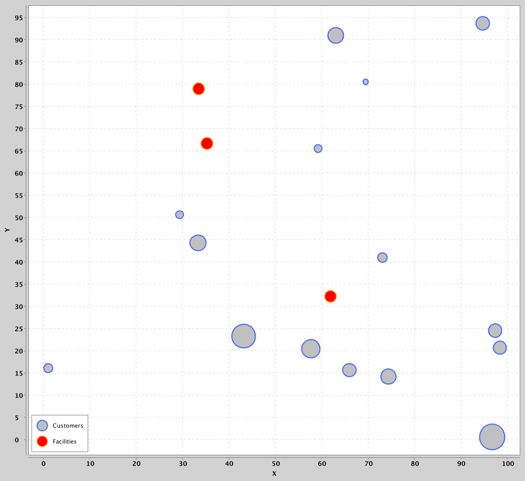The width and height of the screenshot is (525, 481).
Task: Click the Y-axis tick label 75
Action: pos(19,107)
